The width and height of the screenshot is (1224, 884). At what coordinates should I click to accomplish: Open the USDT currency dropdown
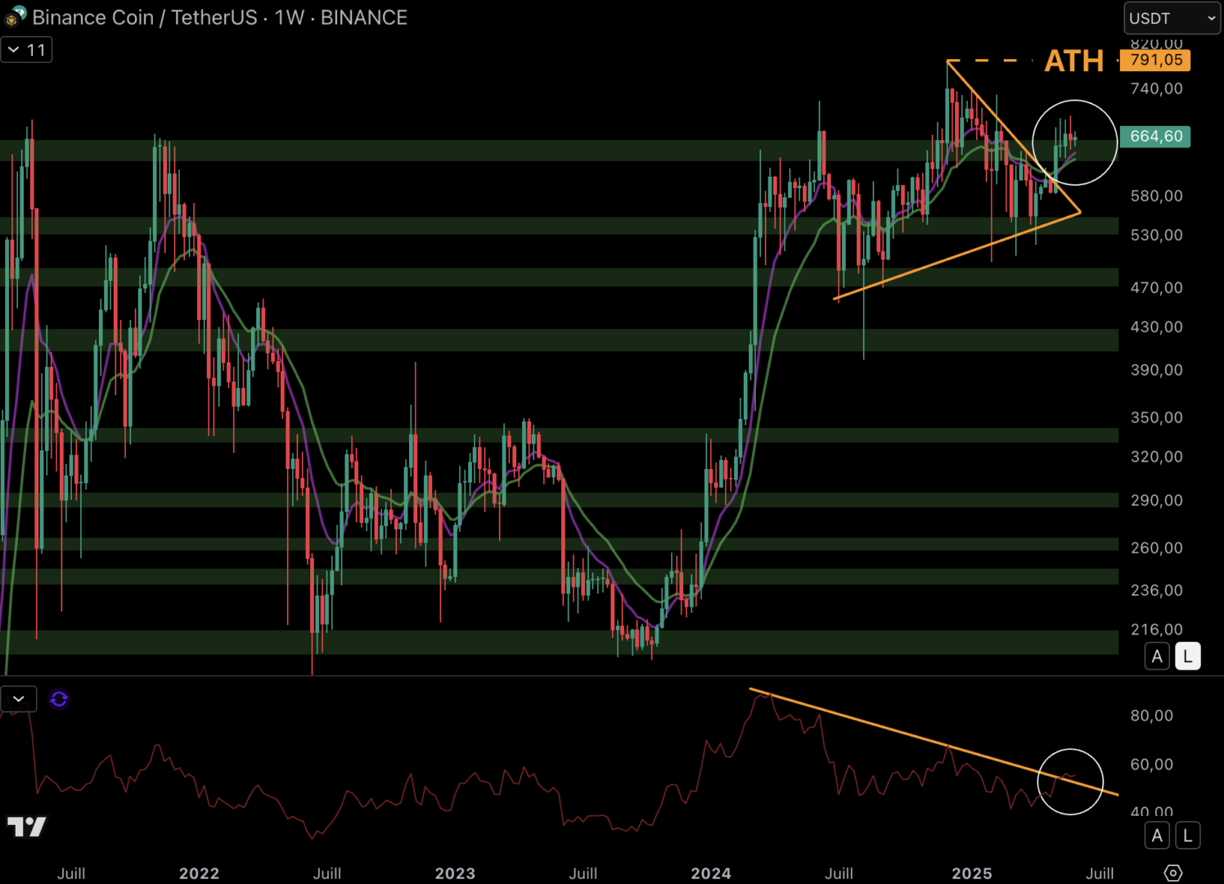pos(1172,18)
